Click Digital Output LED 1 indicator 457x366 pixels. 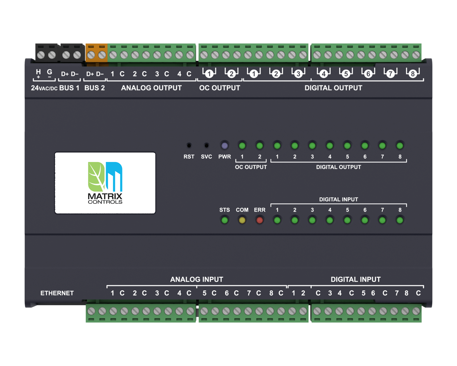[277, 145]
